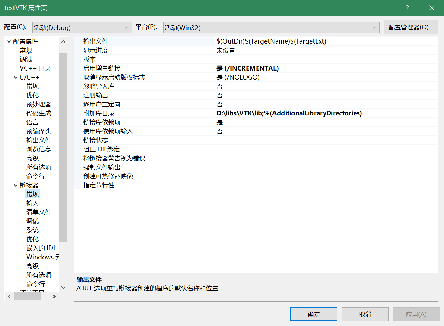Select 输入 under 链接器

pos(32,203)
